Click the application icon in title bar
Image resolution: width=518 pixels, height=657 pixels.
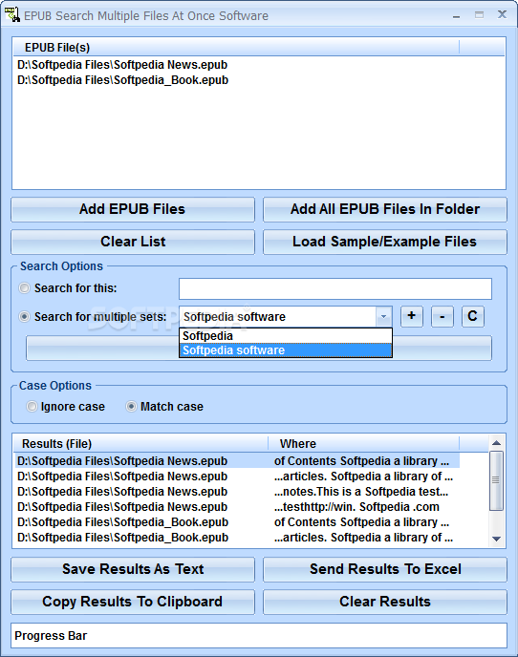pyautogui.click(x=12, y=14)
